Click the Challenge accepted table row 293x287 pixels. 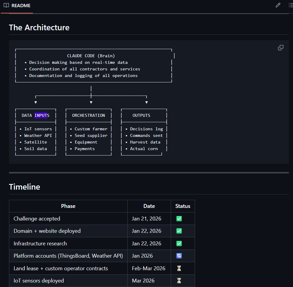[37, 219]
